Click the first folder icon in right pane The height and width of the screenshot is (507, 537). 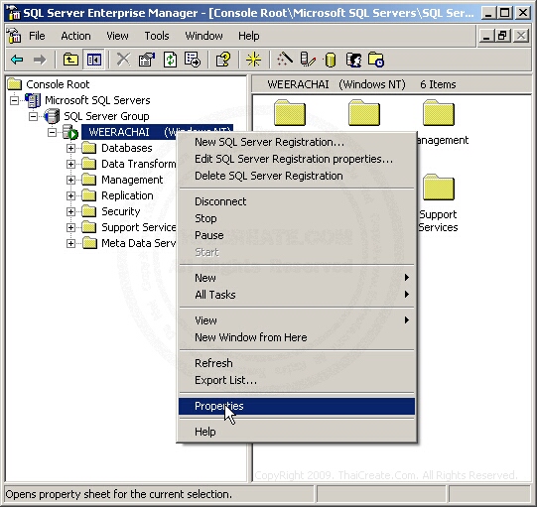[x=290, y=113]
